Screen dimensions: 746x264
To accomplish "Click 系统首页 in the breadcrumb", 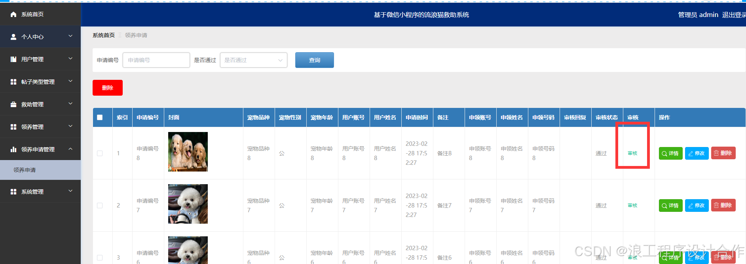I will pos(104,35).
